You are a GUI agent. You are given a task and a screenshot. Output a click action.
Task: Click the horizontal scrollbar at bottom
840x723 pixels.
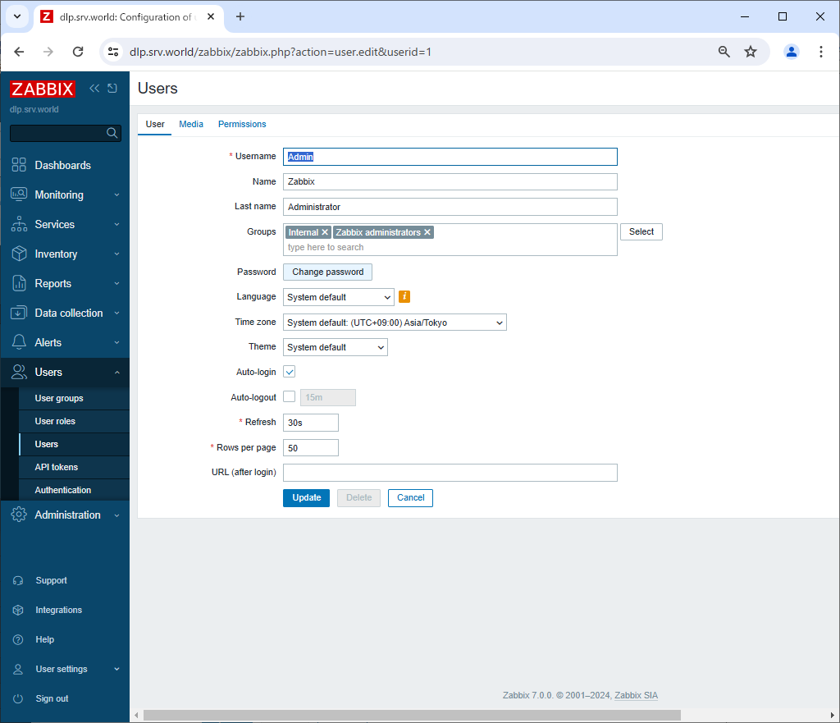pyautogui.click(x=410, y=715)
